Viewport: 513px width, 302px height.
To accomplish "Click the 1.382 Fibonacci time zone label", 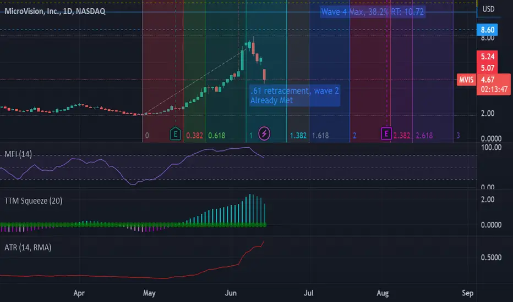I will click(298, 136).
